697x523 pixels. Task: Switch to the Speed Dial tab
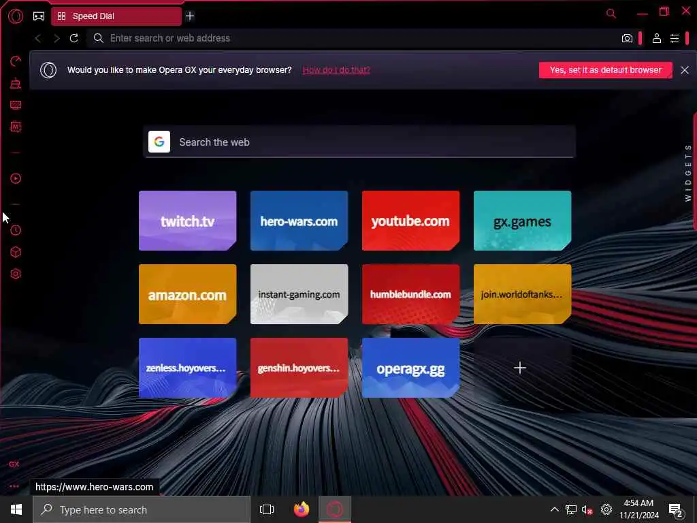(116, 16)
